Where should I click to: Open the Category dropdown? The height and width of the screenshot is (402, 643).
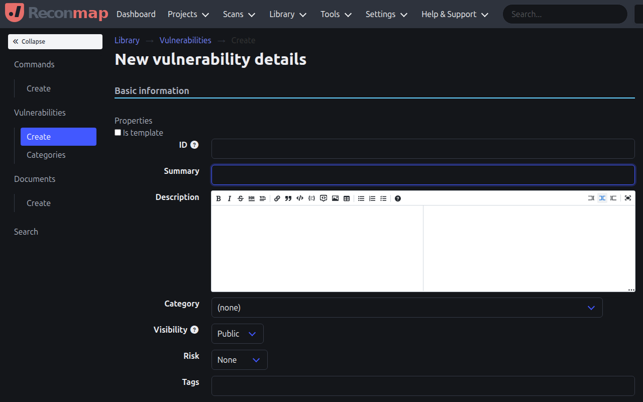point(407,307)
